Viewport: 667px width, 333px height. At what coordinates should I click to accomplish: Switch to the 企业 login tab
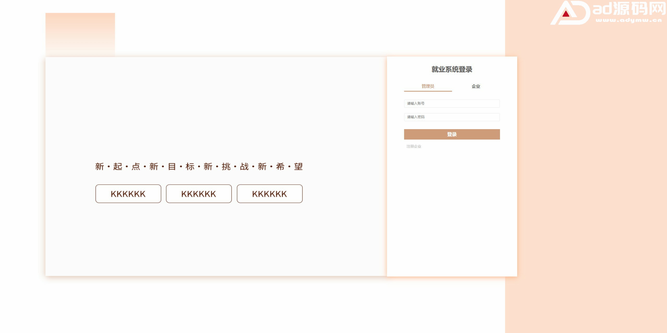[x=476, y=86]
